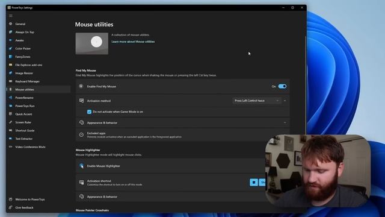Click the PowerRename icon
The image size is (385, 217).
point(11,98)
